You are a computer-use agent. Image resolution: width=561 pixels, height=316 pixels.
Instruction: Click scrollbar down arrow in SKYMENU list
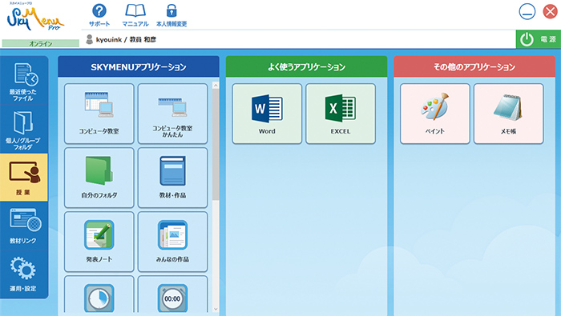[x=216, y=309]
